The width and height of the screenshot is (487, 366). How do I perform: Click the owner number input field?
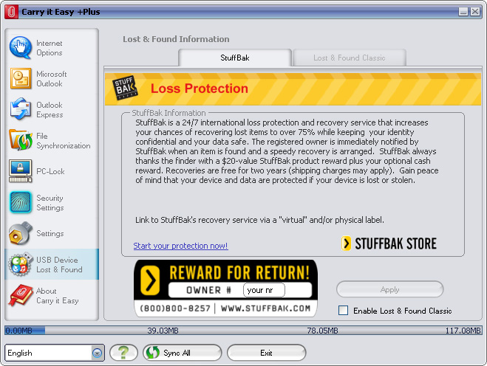coord(264,290)
